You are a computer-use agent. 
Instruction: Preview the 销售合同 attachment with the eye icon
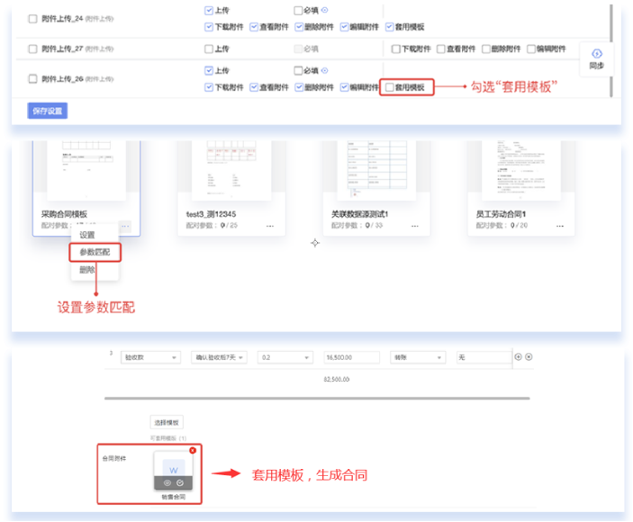pos(167,482)
